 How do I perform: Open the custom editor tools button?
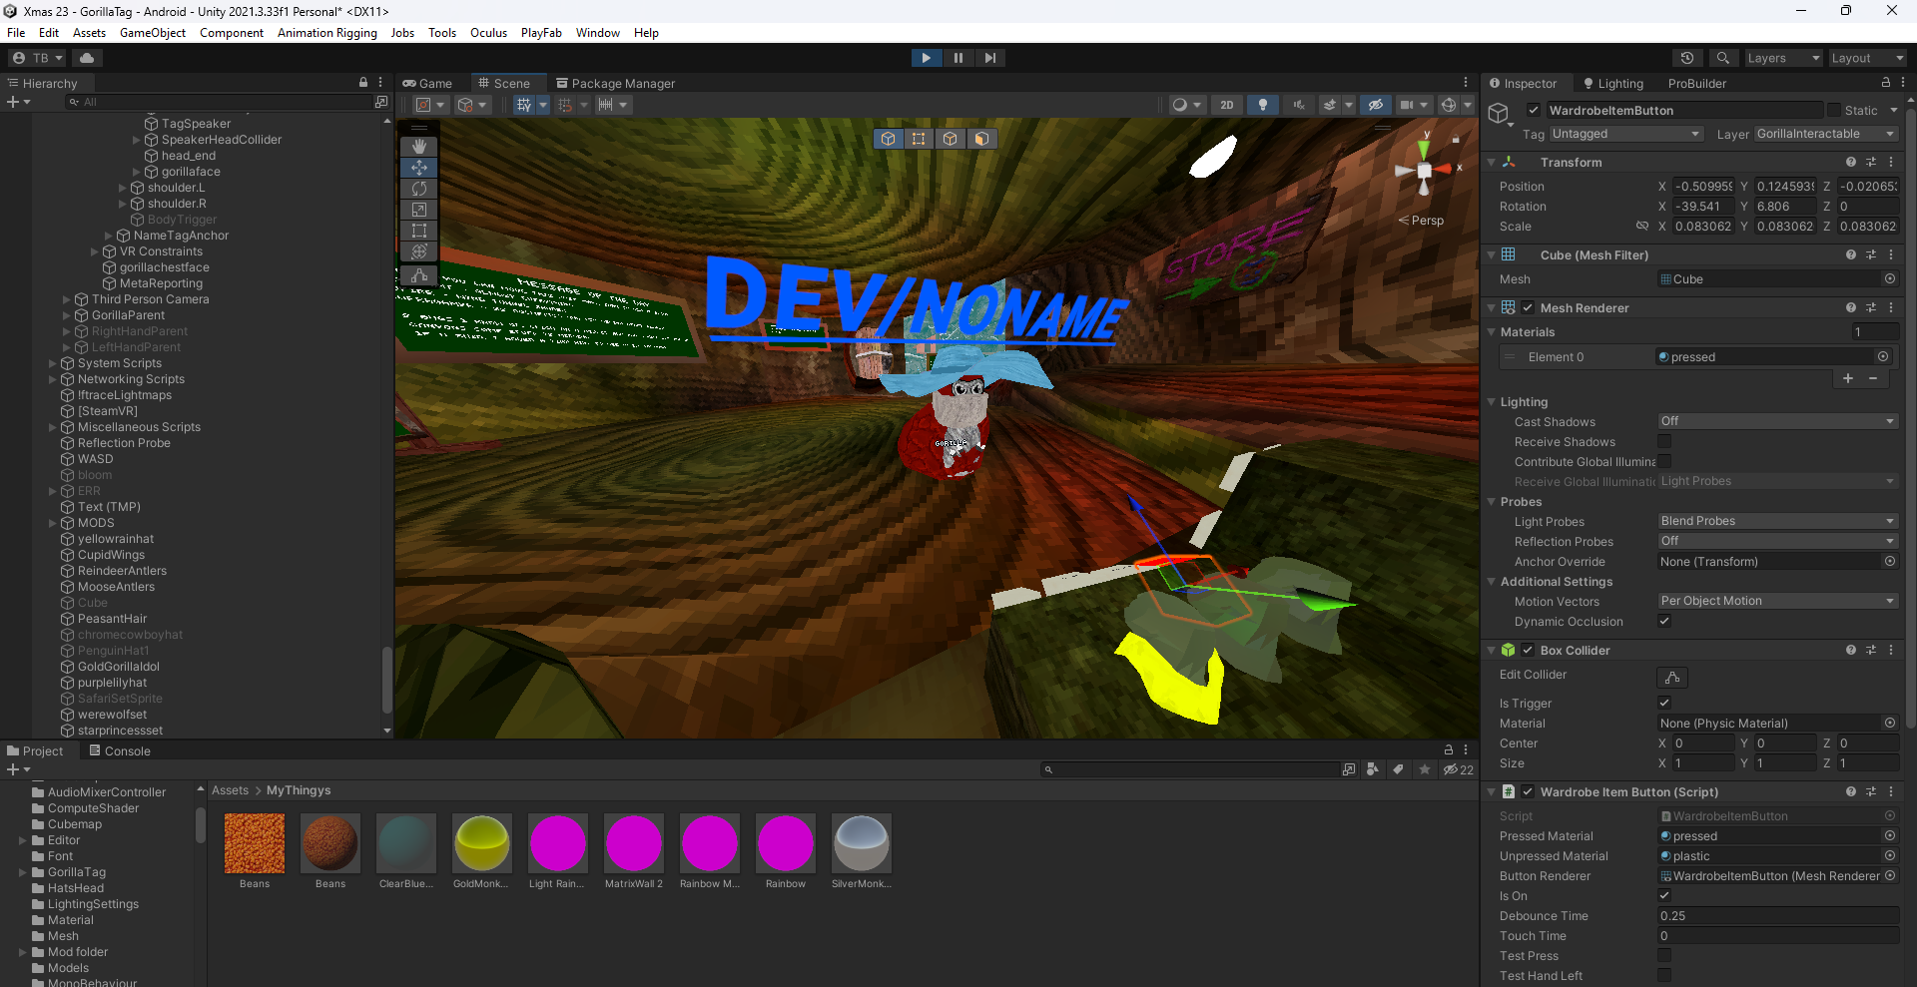(419, 275)
